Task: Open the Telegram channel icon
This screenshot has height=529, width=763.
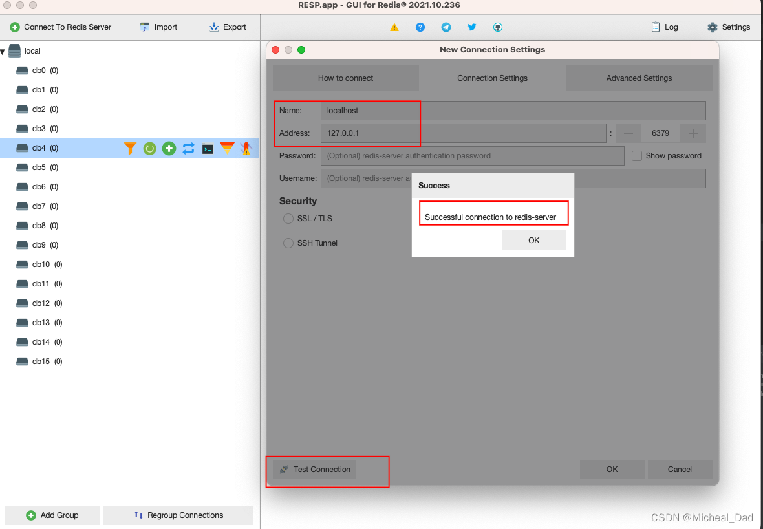Action: pos(446,27)
